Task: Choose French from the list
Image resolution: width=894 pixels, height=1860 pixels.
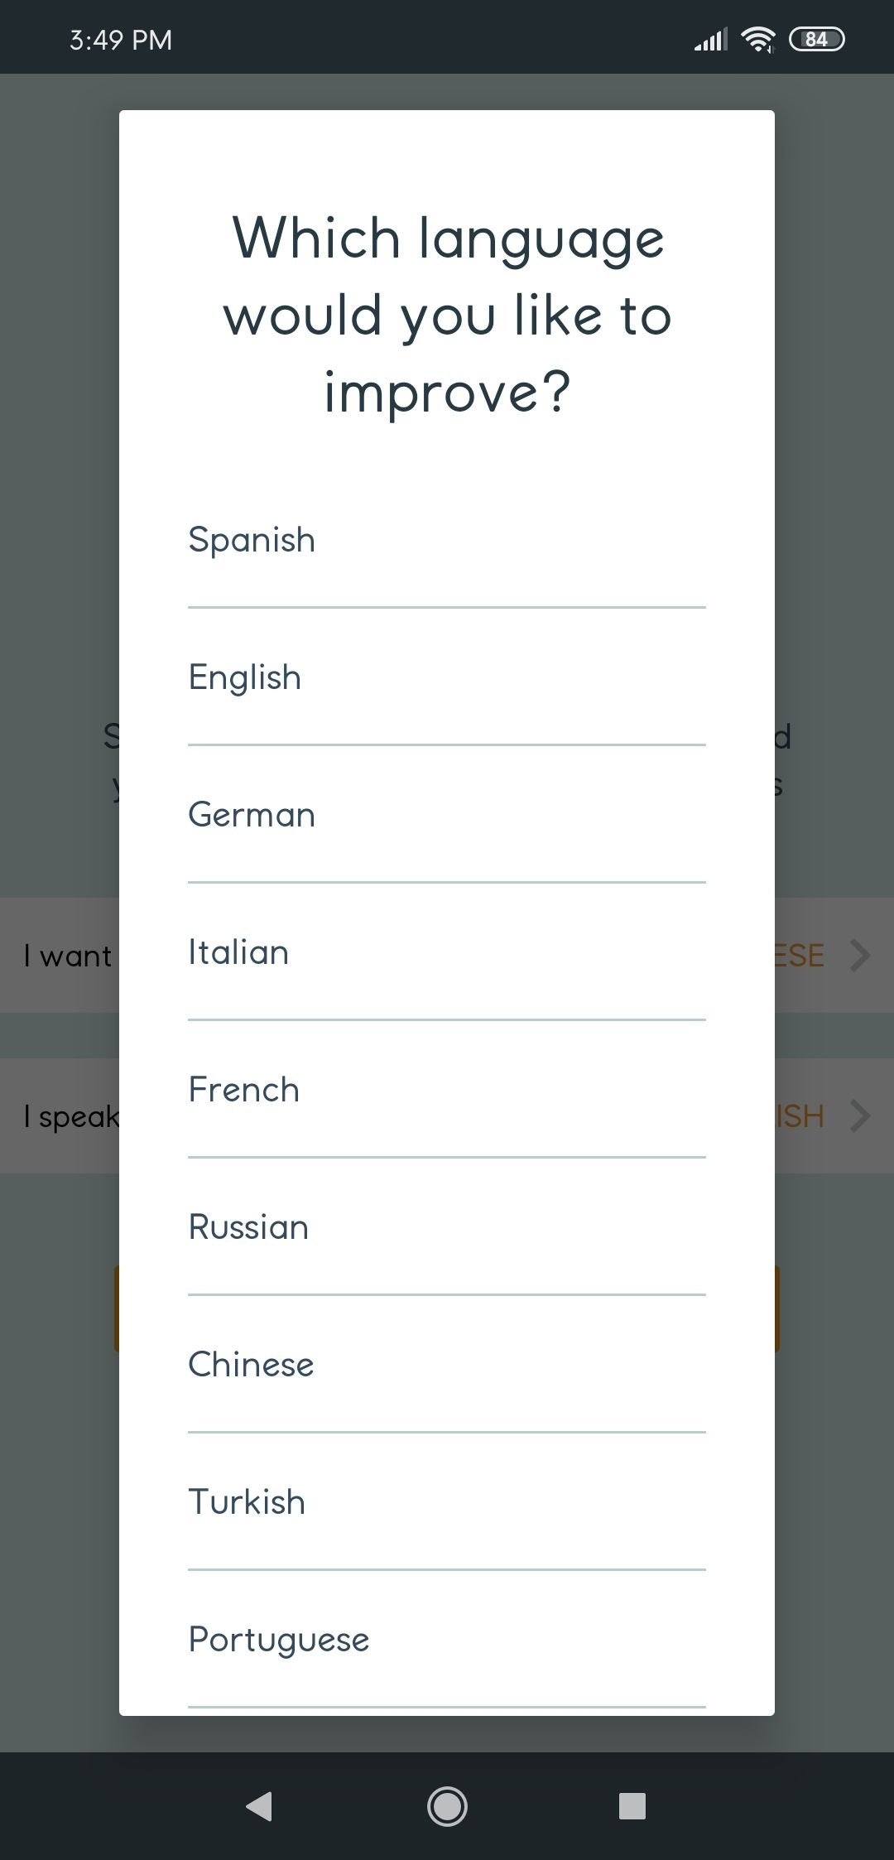Action: tap(447, 1090)
